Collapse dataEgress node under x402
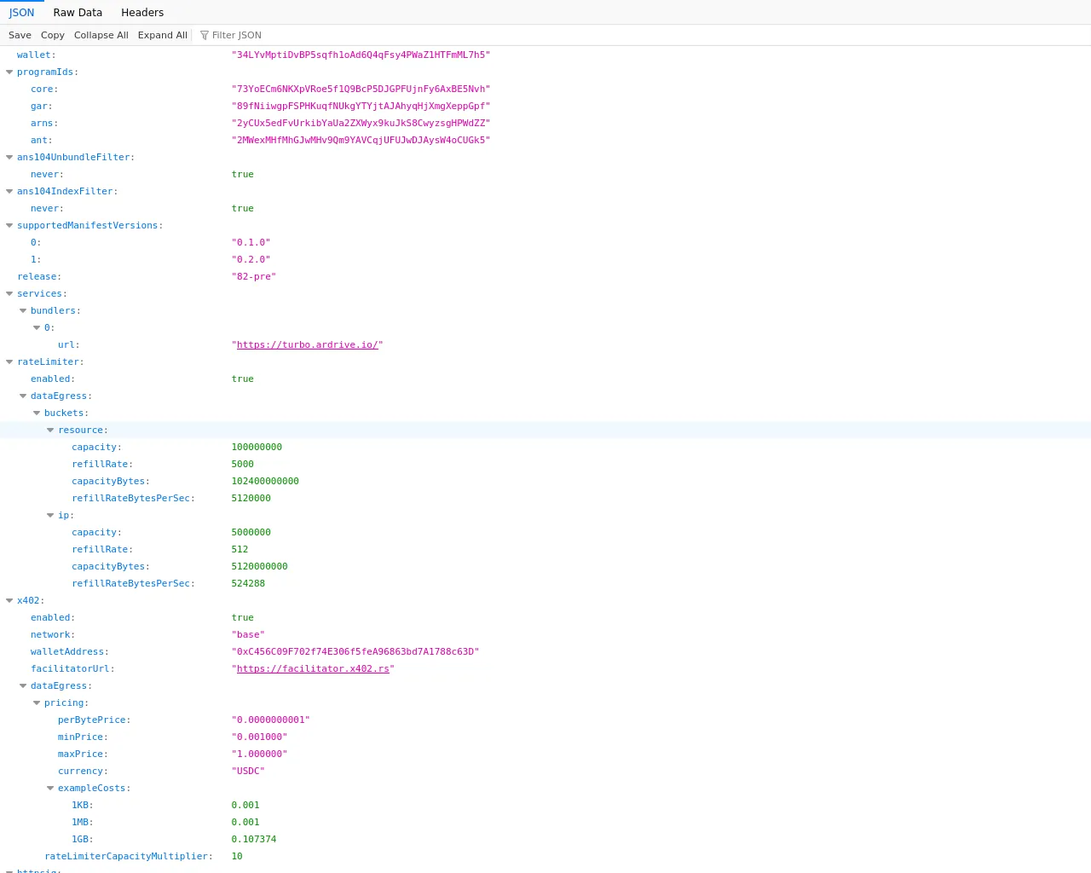This screenshot has height=873, width=1091. pyautogui.click(x=23, y=686)
